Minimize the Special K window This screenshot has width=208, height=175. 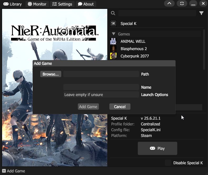click(193, 3)
